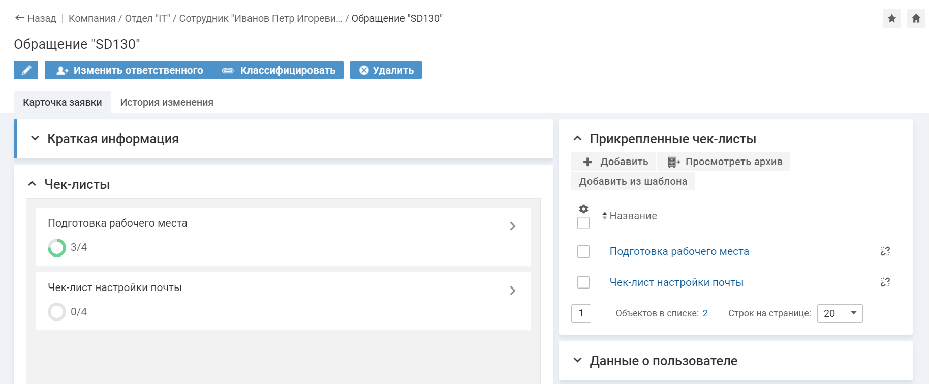929x384 pixels.
Task: Click 'Назад' back arrow
Action: point(36,18)
